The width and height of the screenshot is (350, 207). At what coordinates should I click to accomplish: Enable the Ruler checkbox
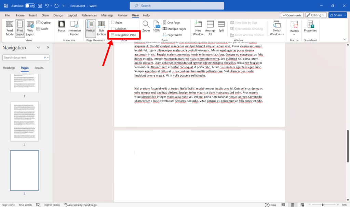[x=116, y=23]
